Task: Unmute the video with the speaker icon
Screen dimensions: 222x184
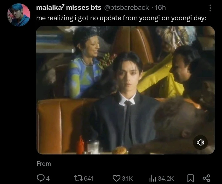Action: (200, 142)
